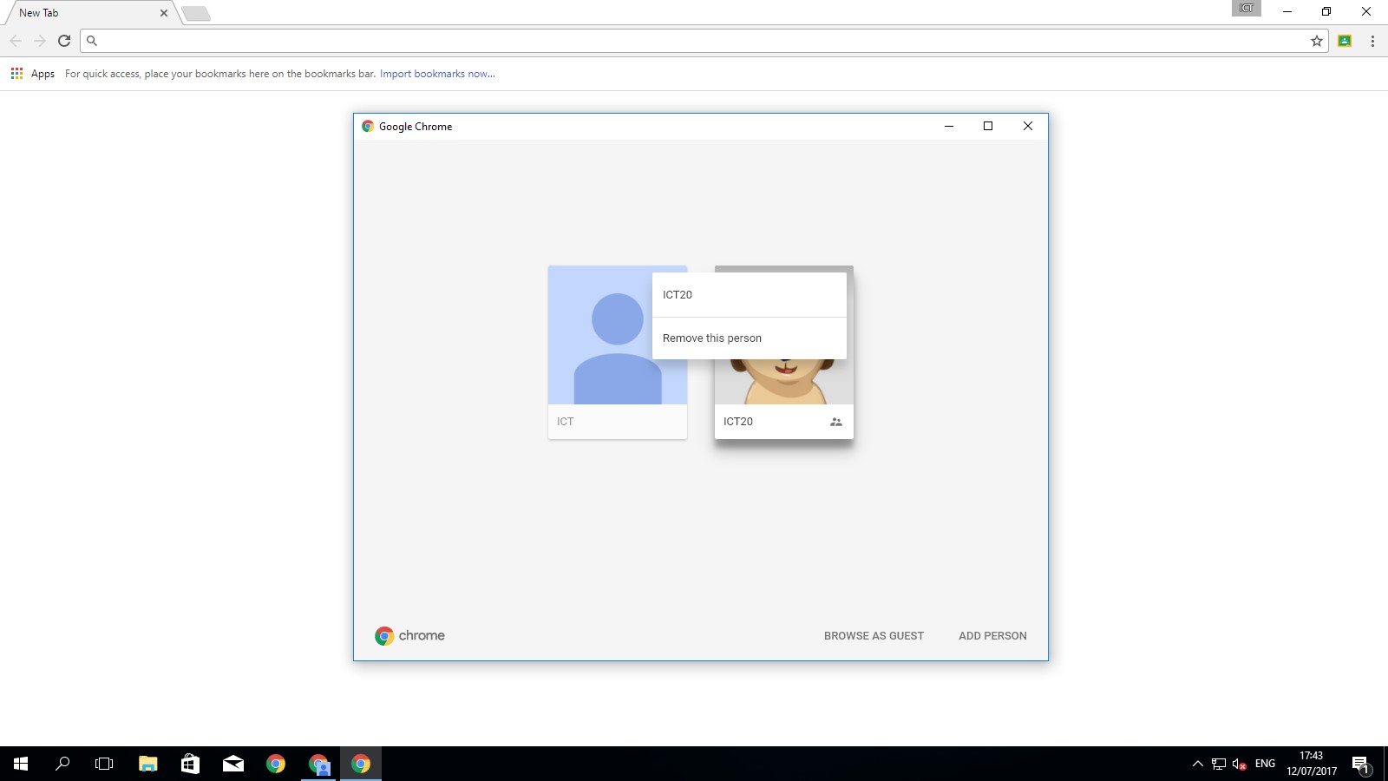The width and height of the screenshot is (1388, 781).
Task: Select "Remove this person" from the menu
Action: coord(711,338)
